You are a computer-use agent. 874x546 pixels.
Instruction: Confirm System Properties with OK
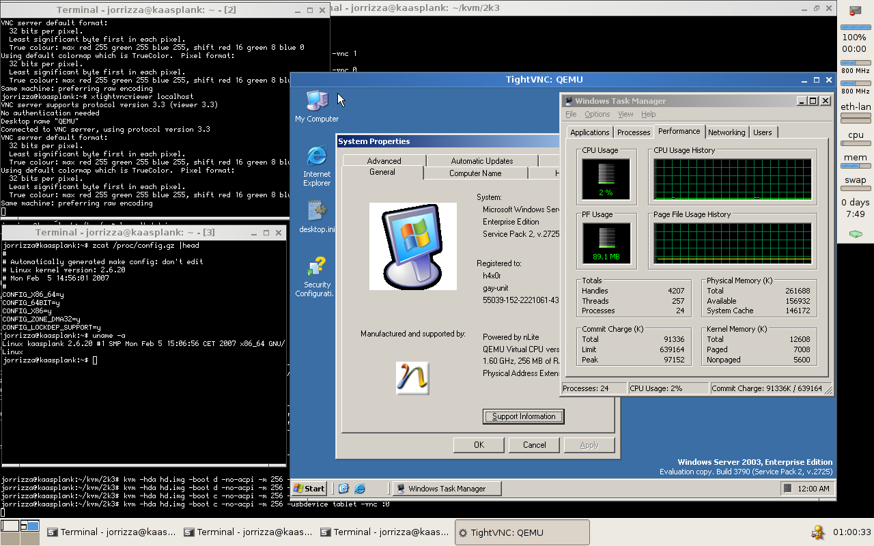pos(479,445)
